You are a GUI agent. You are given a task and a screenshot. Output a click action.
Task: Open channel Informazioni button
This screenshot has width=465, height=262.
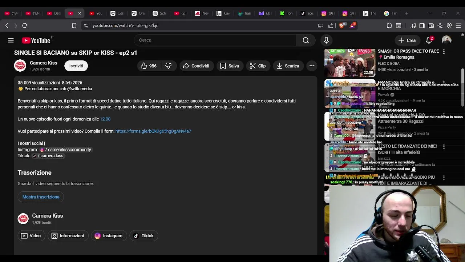68,236
